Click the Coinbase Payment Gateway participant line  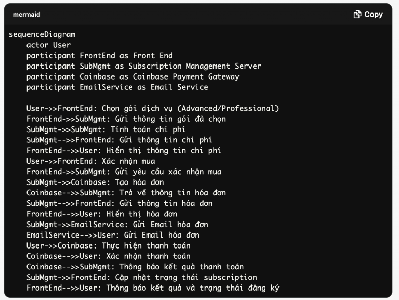tap(133, 76)
